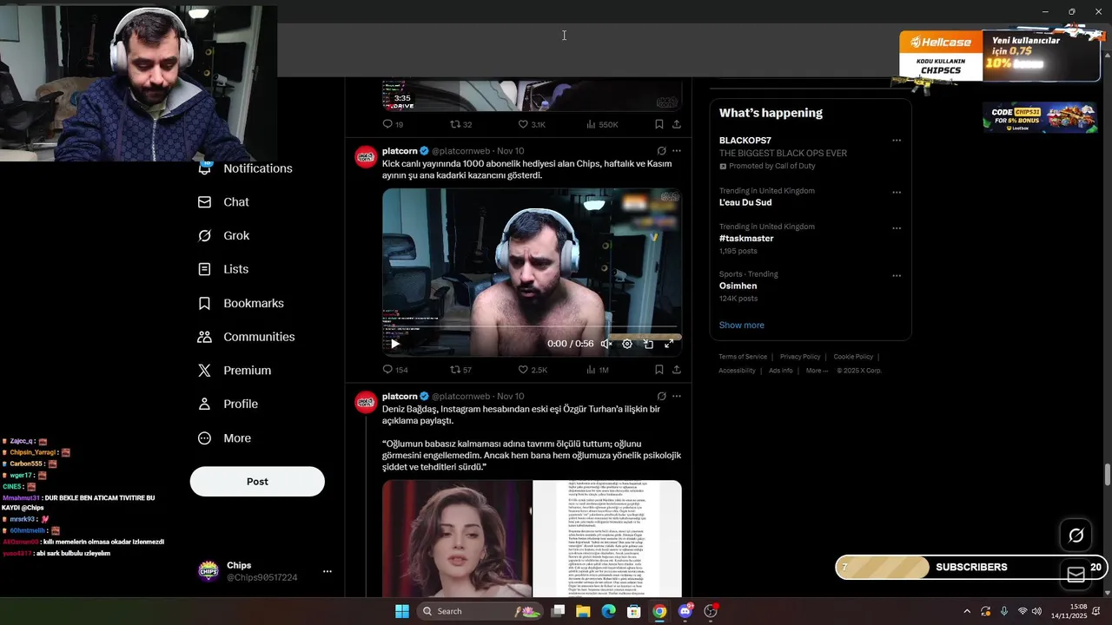Like the tweet with 3.1K likes
Screen dimensions: 1112x625
(x=532, y=124)
